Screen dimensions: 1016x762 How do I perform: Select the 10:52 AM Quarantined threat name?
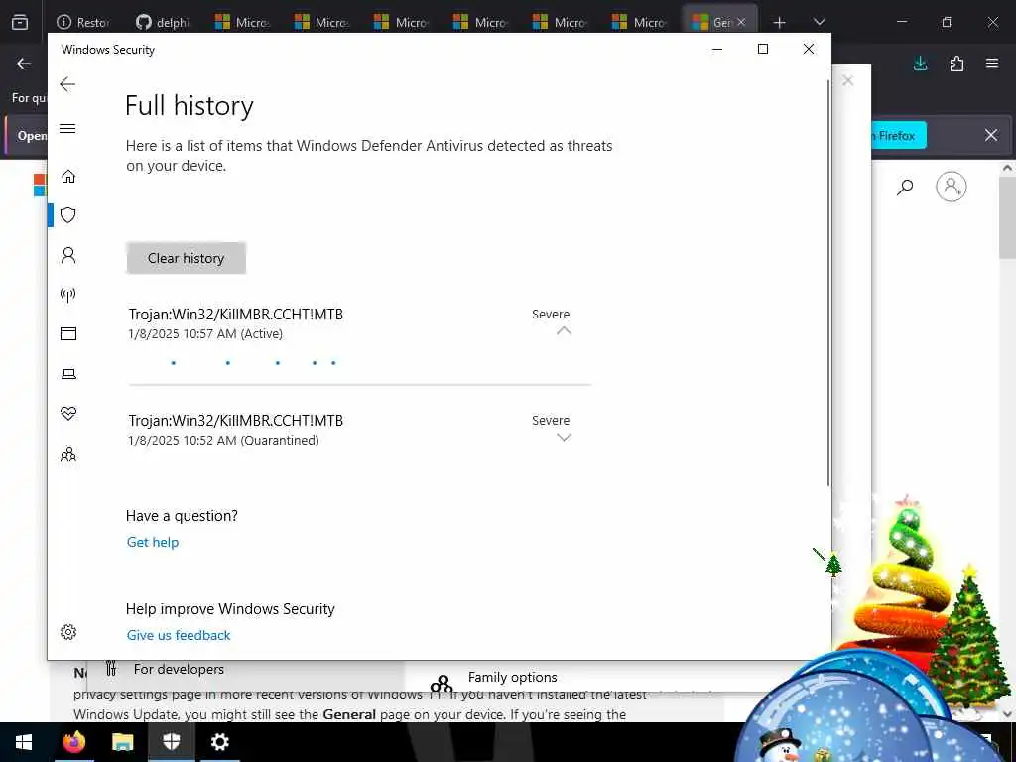236,421
